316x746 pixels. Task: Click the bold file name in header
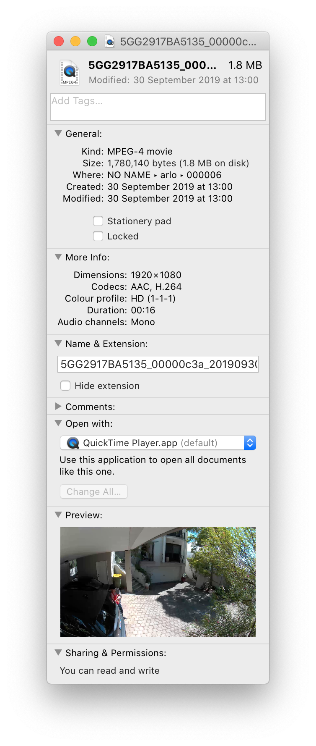point(153,65)
